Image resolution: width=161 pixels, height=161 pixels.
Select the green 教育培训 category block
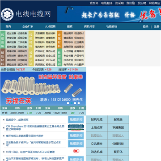click(x=59, y=57)
